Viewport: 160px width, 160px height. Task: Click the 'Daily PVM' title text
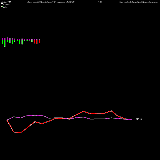click(6, 2)
